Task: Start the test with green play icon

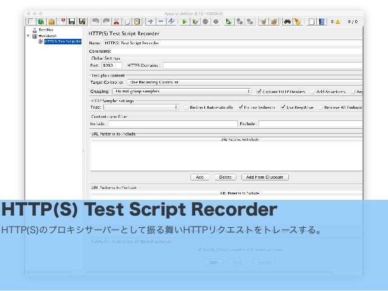Action: (x=185, y=21)
